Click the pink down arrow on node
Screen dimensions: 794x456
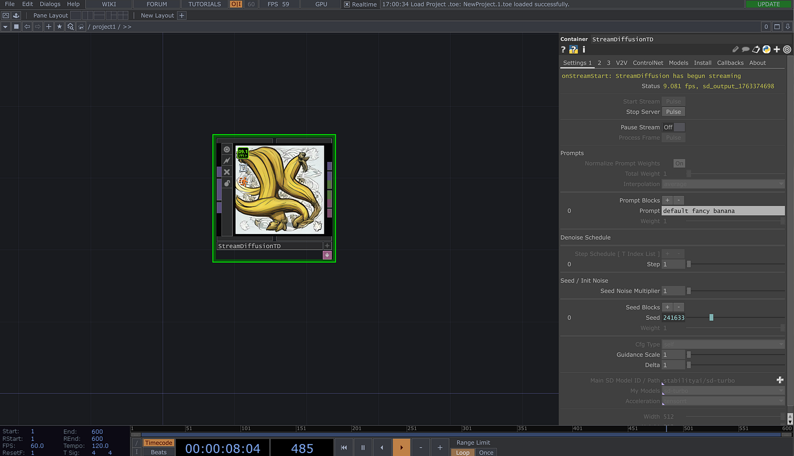tap(327, 255)
